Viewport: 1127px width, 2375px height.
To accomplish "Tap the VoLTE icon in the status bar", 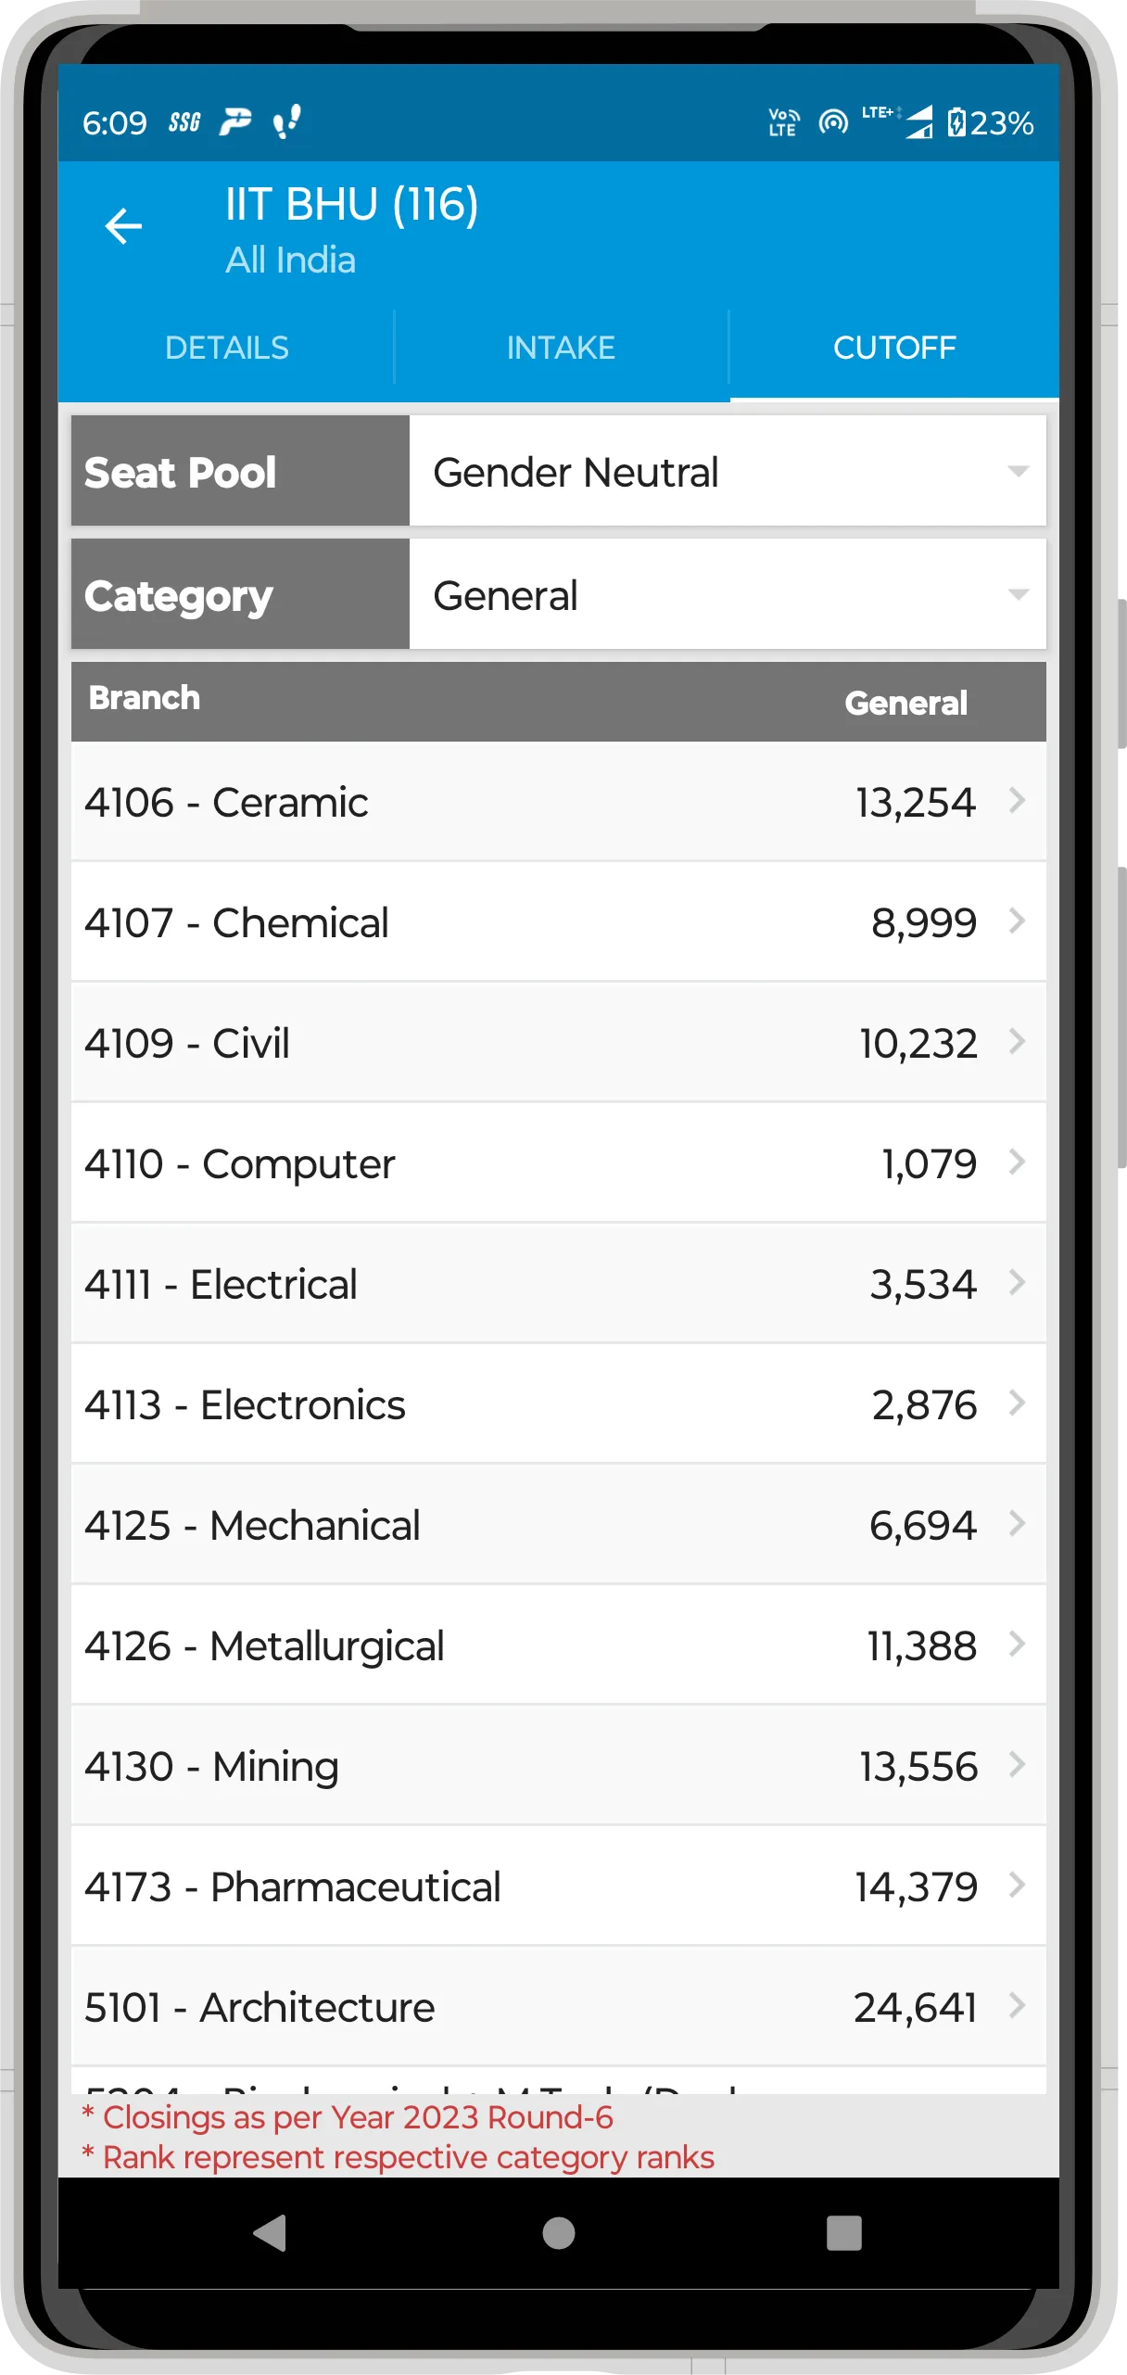I will [781, 121].
